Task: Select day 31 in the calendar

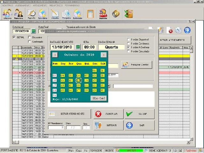Action: coord(55,95)
